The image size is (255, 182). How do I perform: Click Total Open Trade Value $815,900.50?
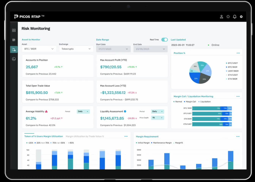pyautogui.click(x=37, y=93)
